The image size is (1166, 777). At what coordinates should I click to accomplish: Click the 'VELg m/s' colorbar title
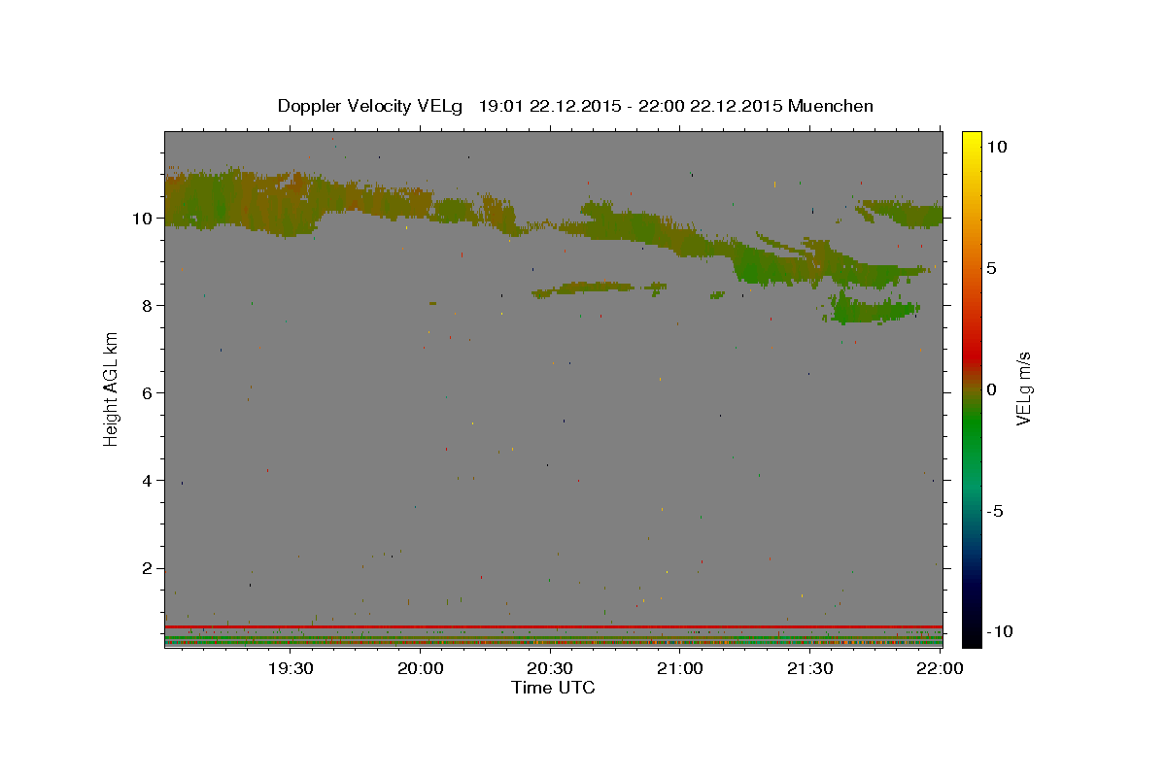[1023, 388]
